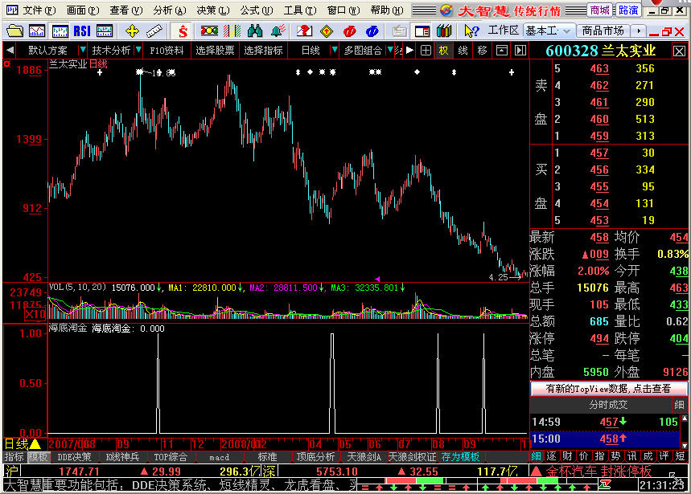Select the 财 tab in quote panel

(x=568, y=456)
